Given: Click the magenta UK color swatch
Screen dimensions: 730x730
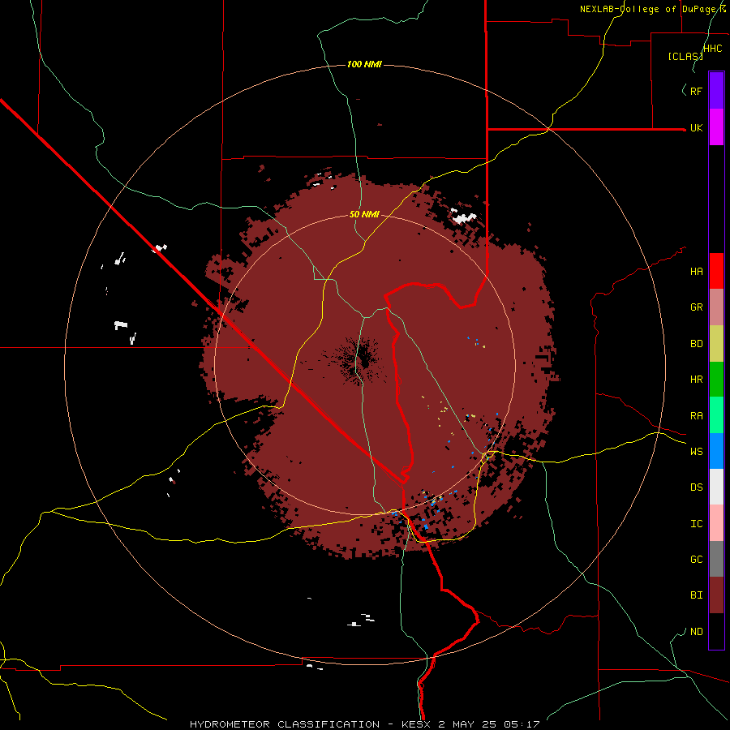Looking at the screenshot, I should coord(716,127).
